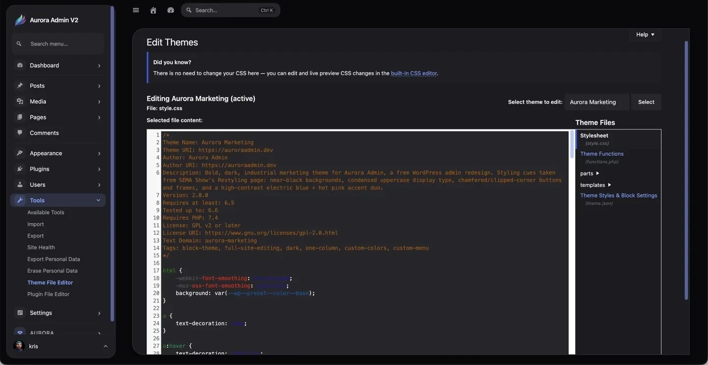Open Available Tools menu item
708x365 pixels.
click(46, 212)
